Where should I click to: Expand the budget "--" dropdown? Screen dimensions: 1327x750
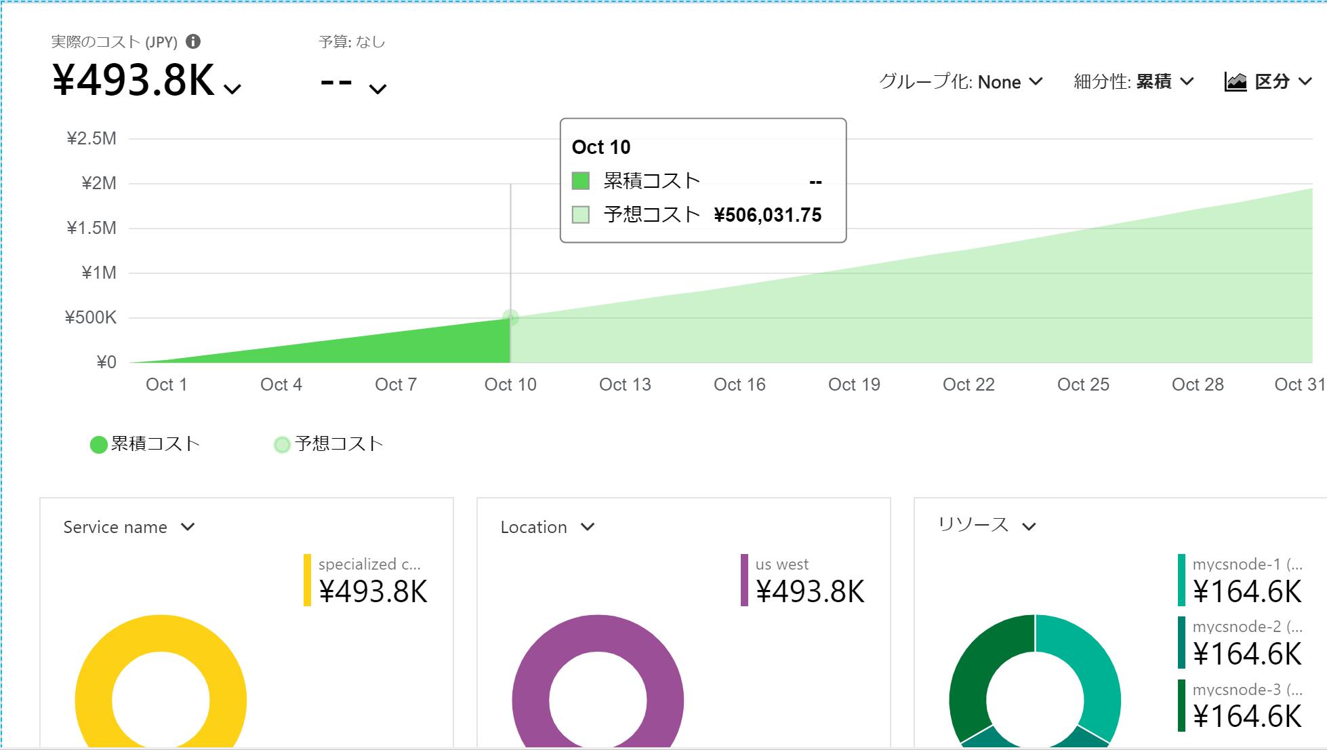tap(378, 89)
